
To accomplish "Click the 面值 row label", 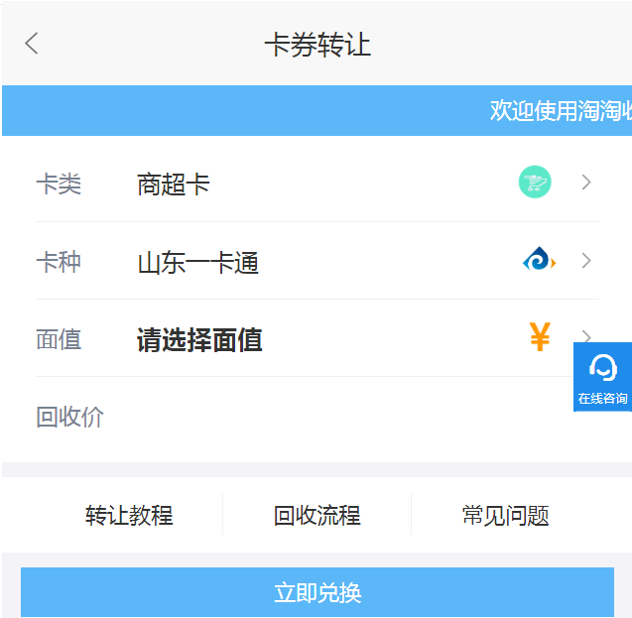I will [59, 340].
